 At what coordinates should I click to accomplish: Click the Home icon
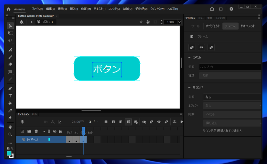(x=8, y=9)
